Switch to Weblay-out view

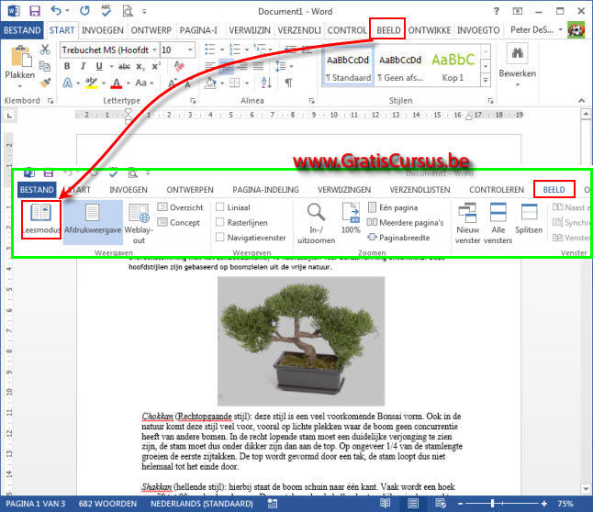[x=139, y=223]
